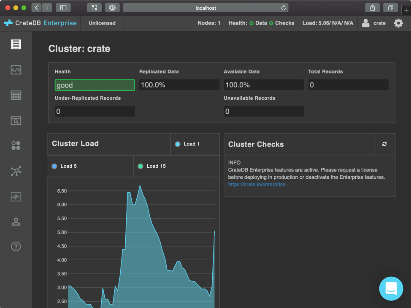Toggle the Load 1 chart series
This screenshot has width=411, height=308.
click(187, 144)
